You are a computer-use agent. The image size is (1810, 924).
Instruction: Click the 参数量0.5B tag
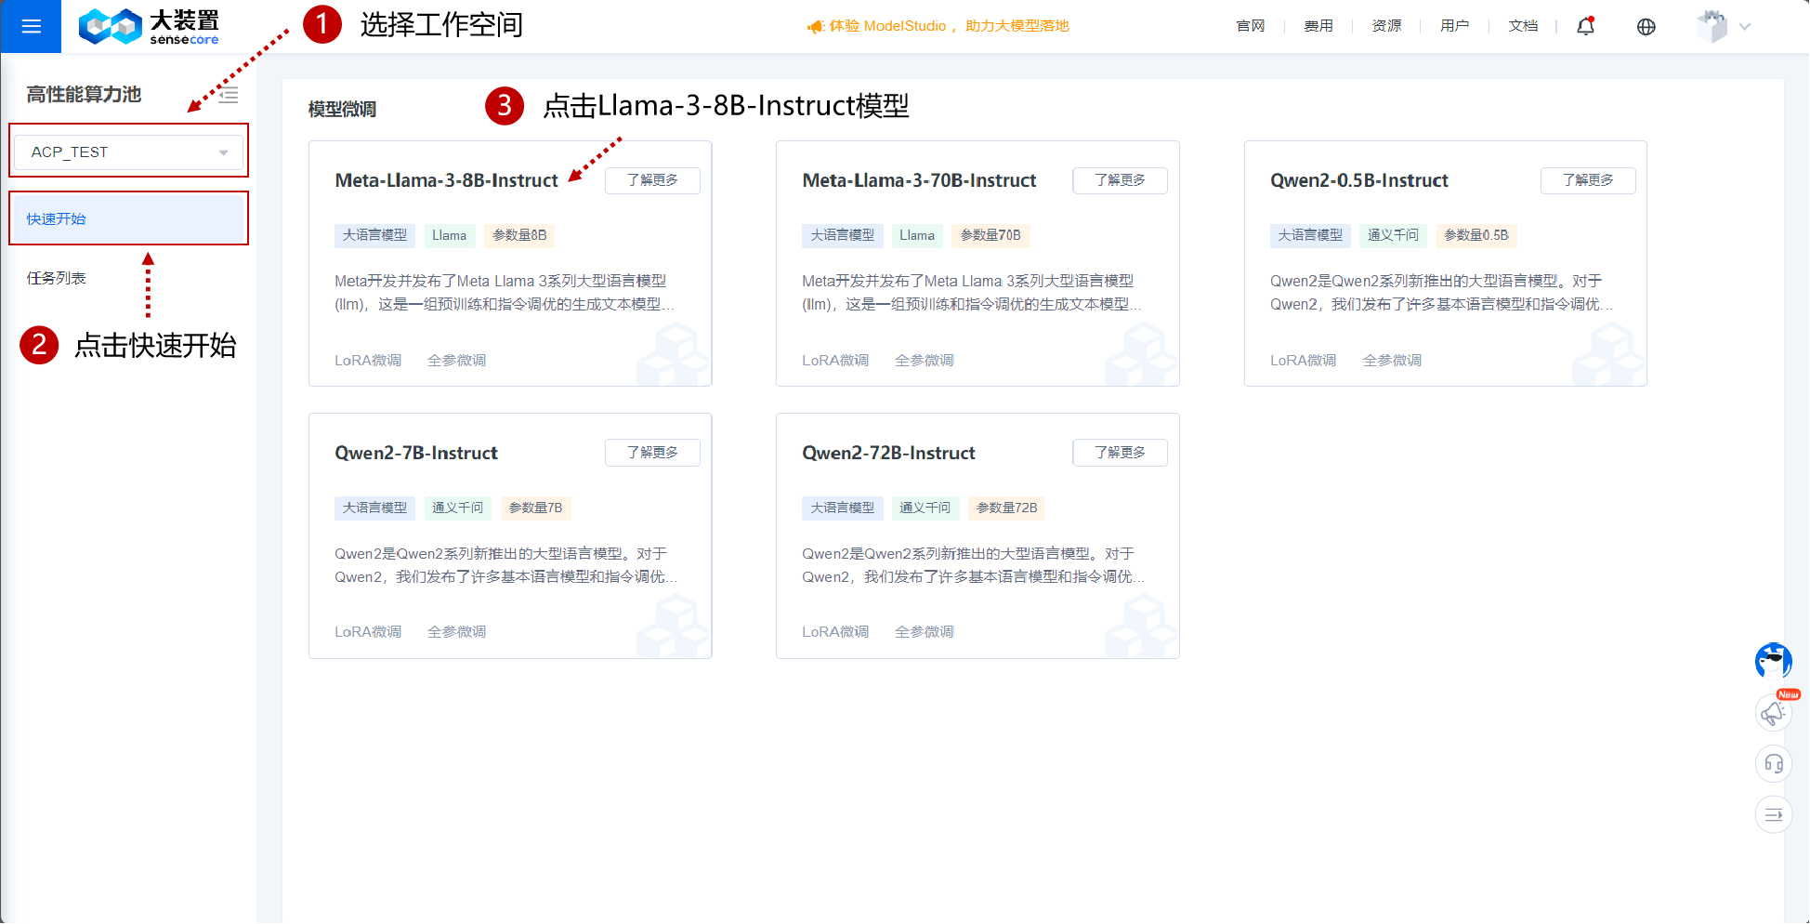tap(1476, 235)
